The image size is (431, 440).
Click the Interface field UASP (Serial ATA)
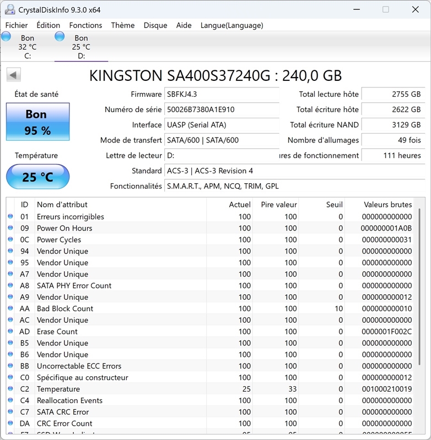(222, 125)
